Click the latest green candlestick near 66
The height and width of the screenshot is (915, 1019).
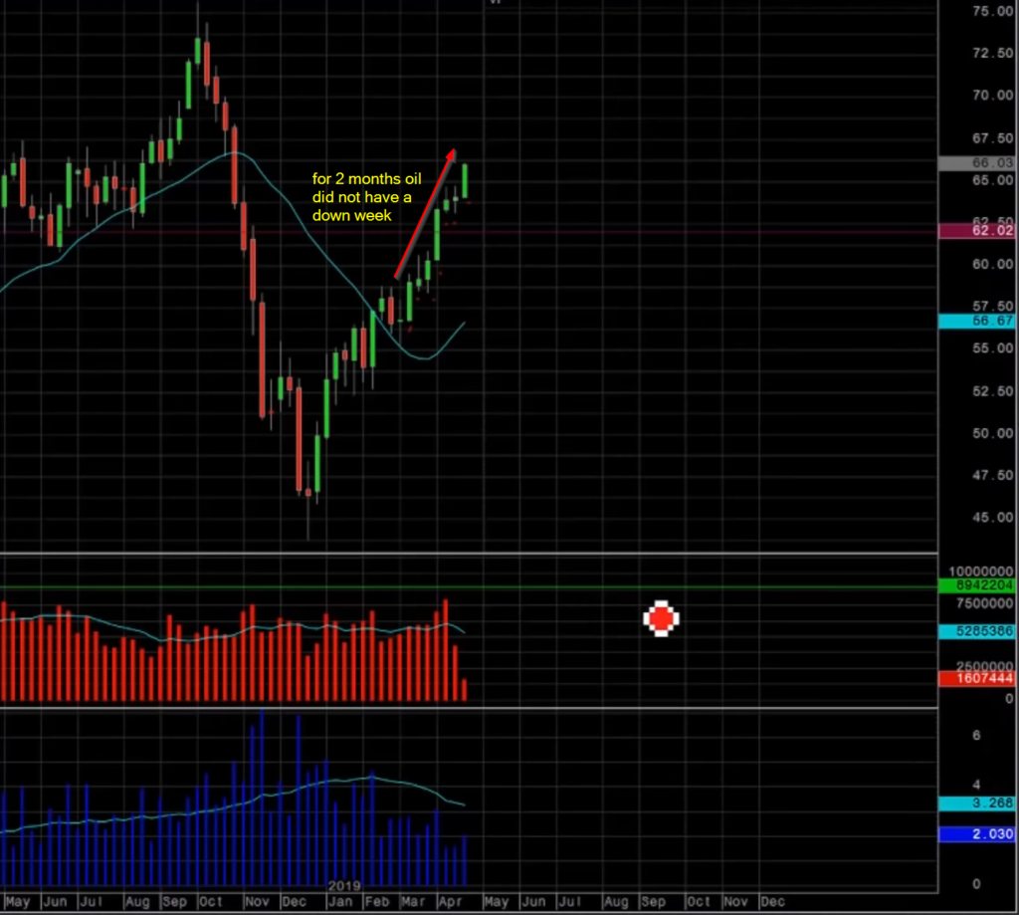click(x=465, y=180)
